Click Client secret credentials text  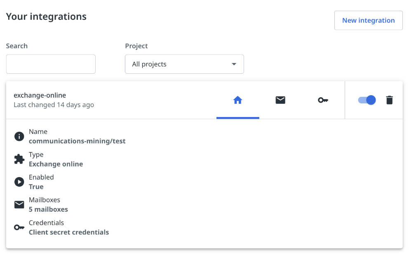click(69, 232)
